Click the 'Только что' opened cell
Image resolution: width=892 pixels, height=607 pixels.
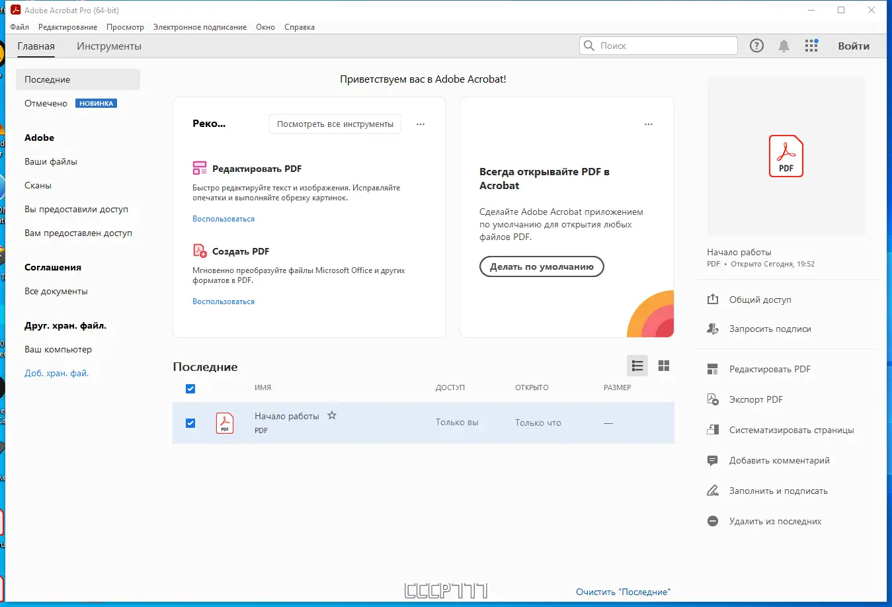538,423
